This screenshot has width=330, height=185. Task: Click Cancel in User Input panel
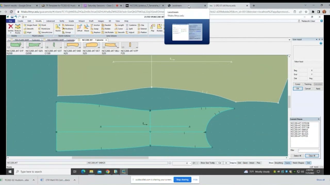click(308, 89)
